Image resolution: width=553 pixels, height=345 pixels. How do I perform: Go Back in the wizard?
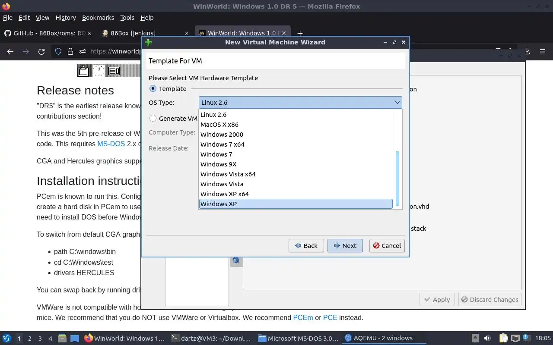point(306,246)
